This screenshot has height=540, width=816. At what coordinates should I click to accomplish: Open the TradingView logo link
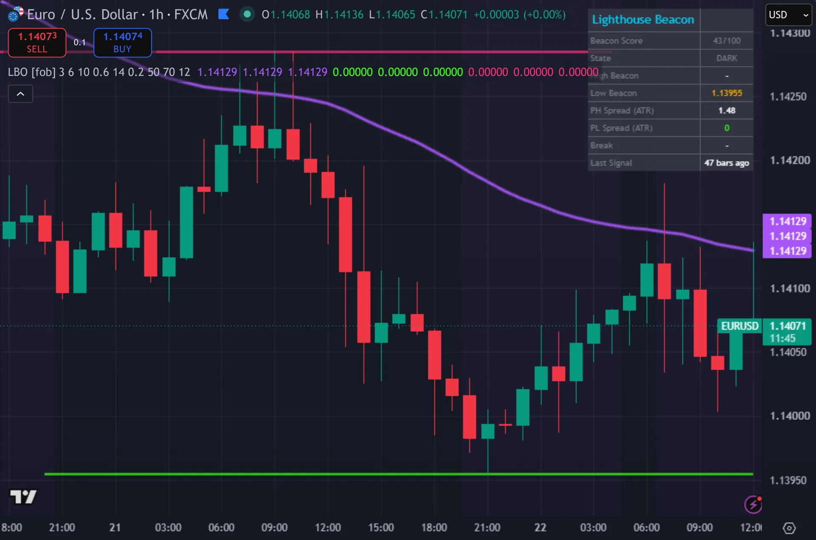(23, 496)
